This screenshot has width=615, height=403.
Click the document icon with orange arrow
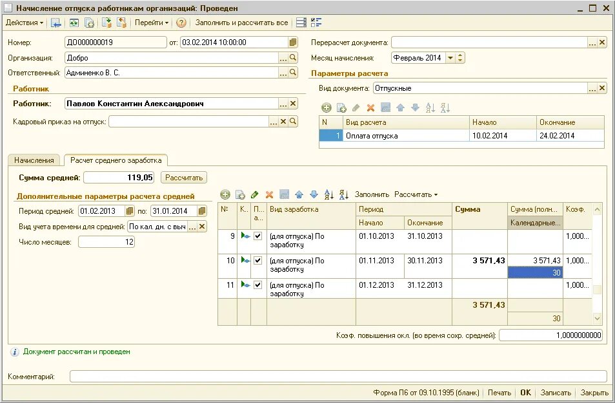tap(121, 23)
